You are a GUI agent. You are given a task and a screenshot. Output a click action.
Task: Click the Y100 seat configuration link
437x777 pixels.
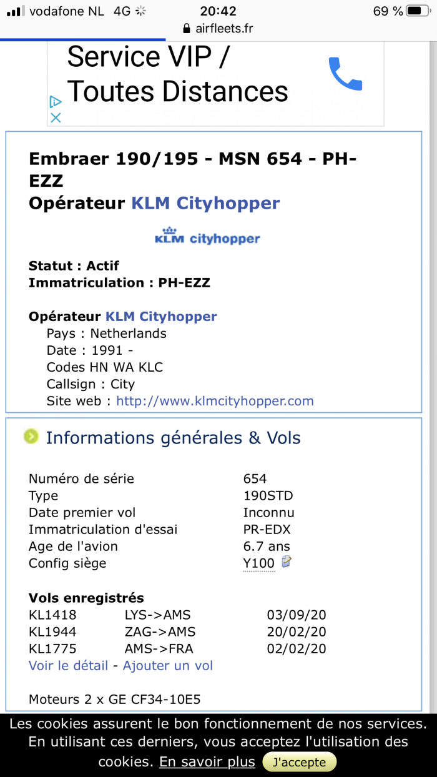coord(258,563)
